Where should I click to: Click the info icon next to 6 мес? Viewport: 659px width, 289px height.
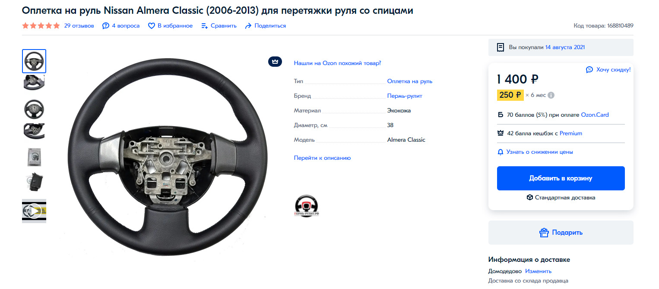tap(551, 95)
